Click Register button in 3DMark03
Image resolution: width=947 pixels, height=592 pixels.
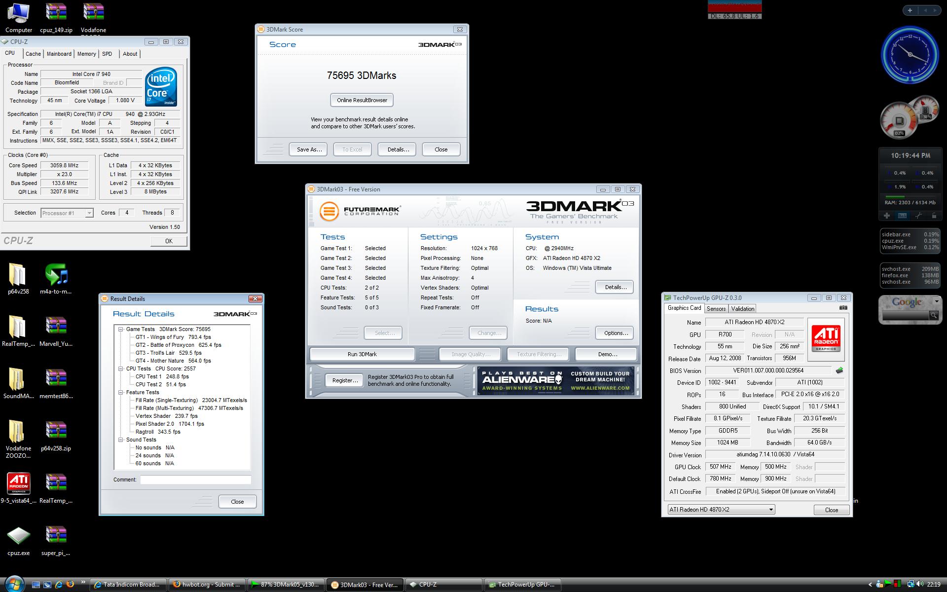click(x=345, y=380)
